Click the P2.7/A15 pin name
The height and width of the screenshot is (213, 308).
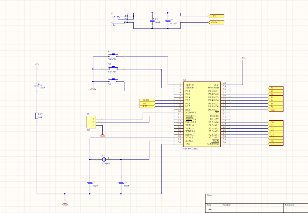click(213, 138)
